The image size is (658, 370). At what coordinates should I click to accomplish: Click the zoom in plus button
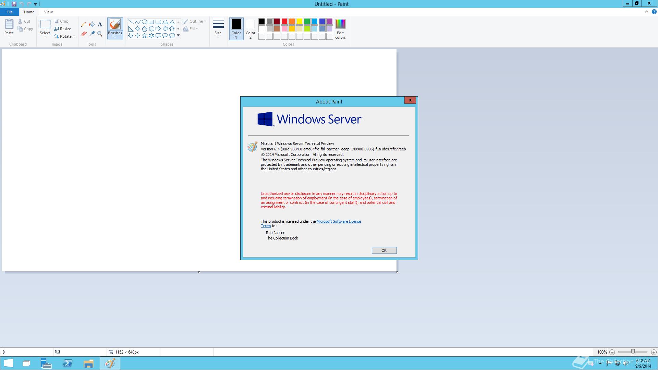[x=654, y=352]
